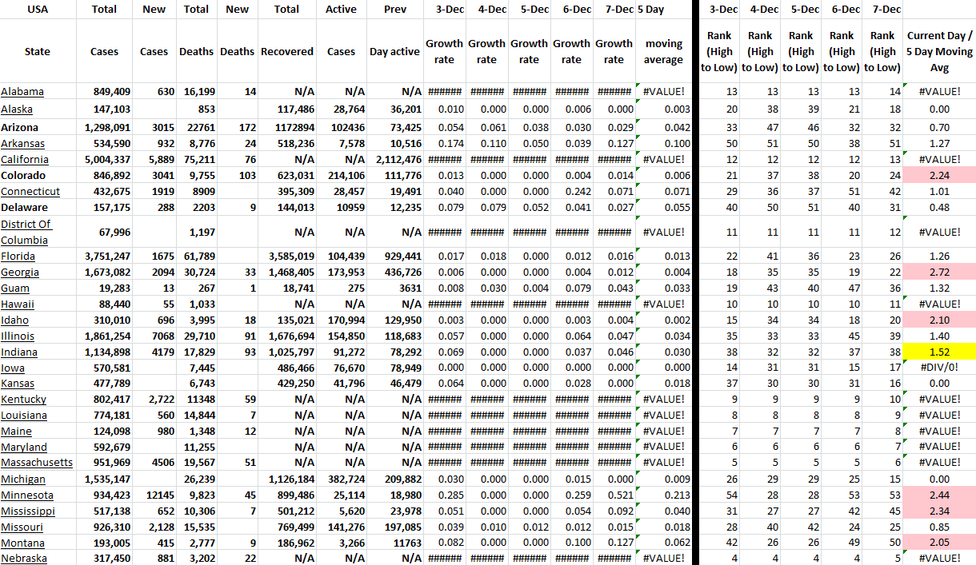Open the Nebraska state link
The height and width of the screenshot is (565, 976).
(24, 558)
